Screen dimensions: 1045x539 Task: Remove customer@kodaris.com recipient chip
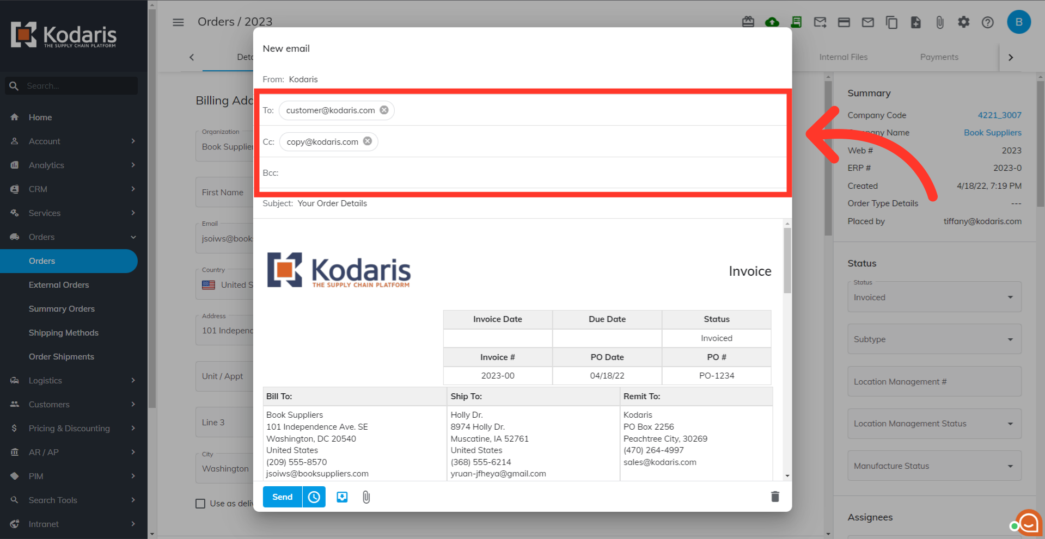coord(384,110)
